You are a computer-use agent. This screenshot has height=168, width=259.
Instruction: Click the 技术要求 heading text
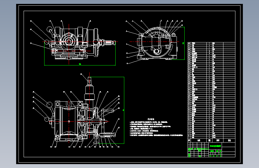(151, 119)
